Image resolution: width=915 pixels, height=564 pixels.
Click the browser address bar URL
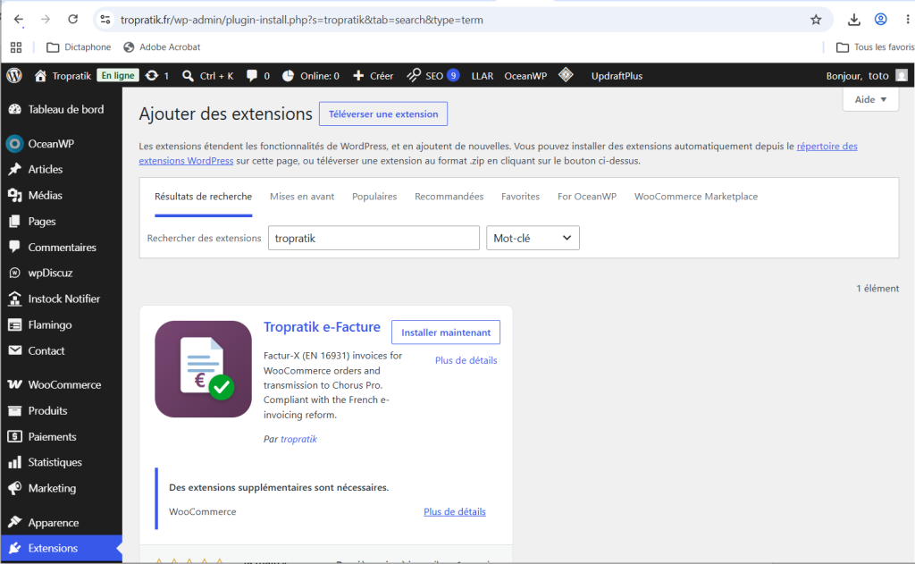[302, 20]
